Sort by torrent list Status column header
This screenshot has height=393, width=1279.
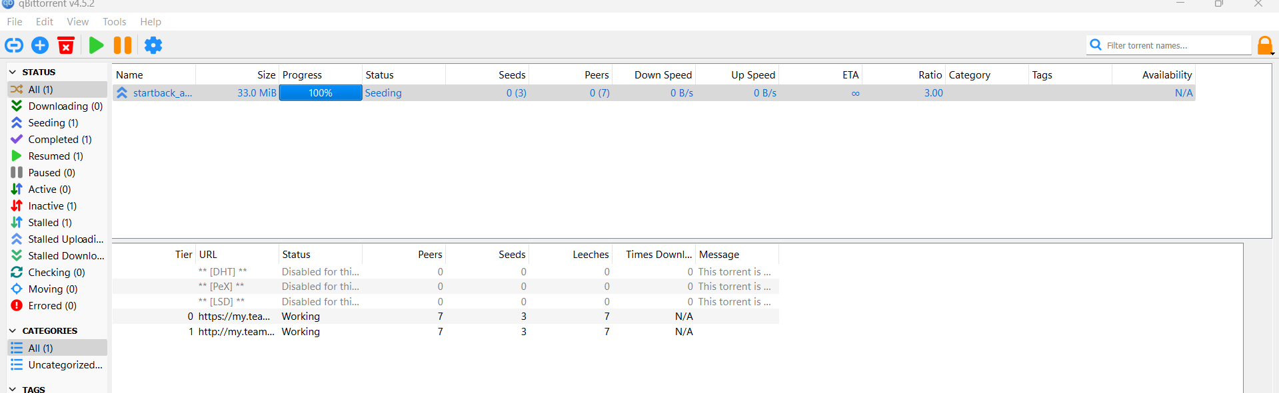pyautogui.click(x=404, y=74)
